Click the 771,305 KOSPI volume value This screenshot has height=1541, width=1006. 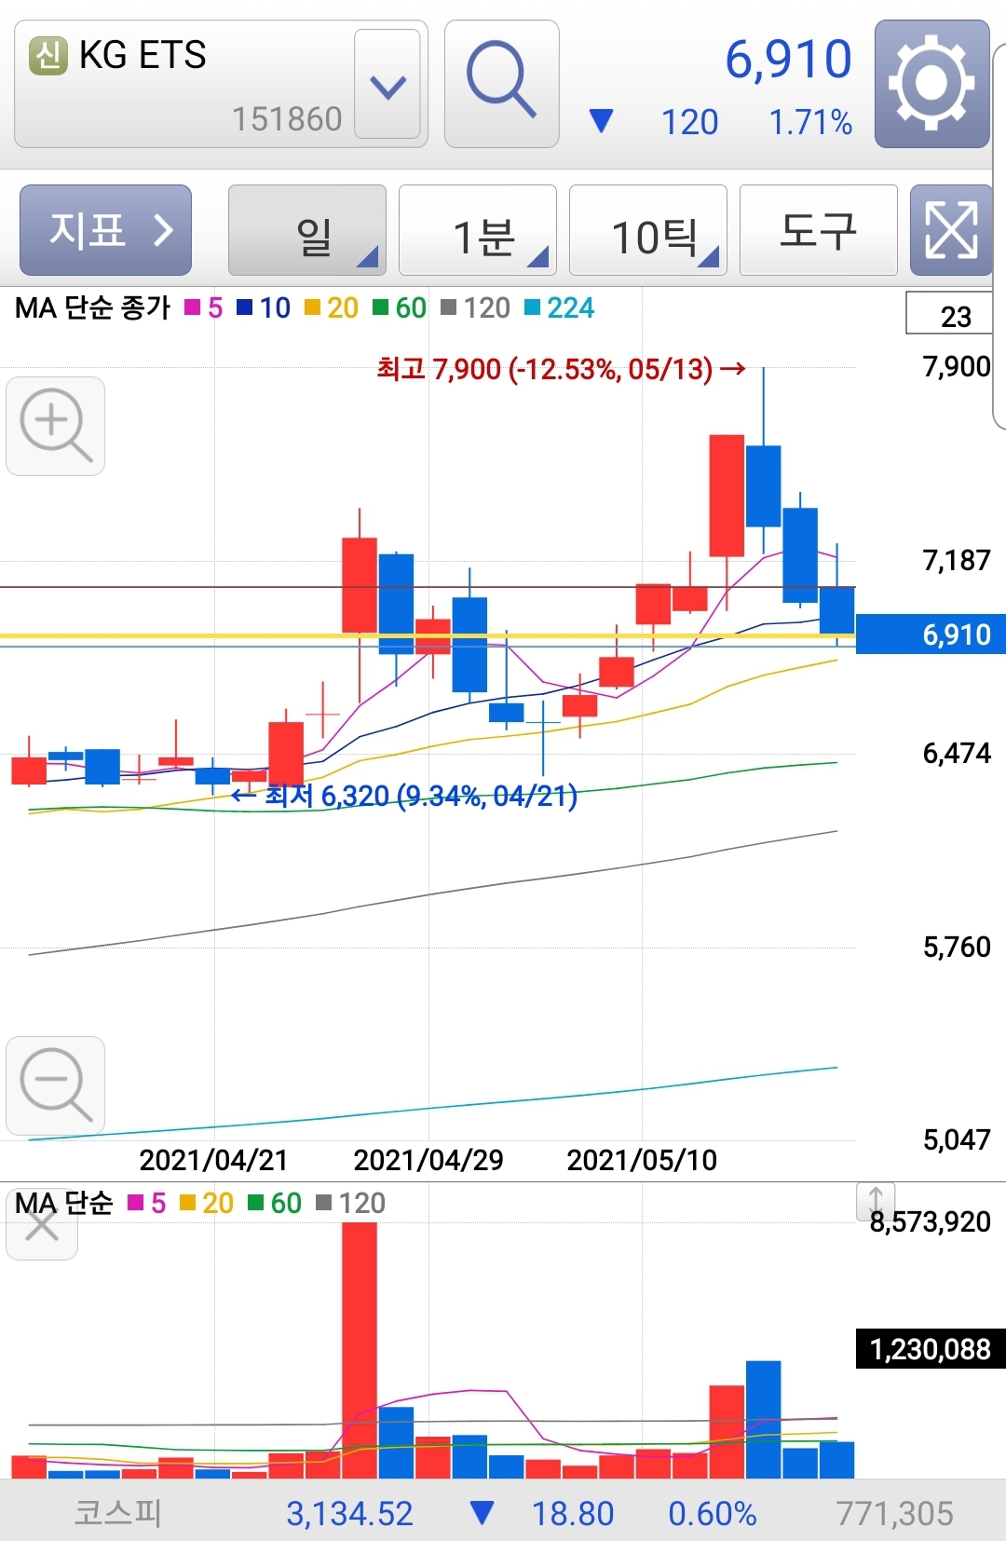894,1514
